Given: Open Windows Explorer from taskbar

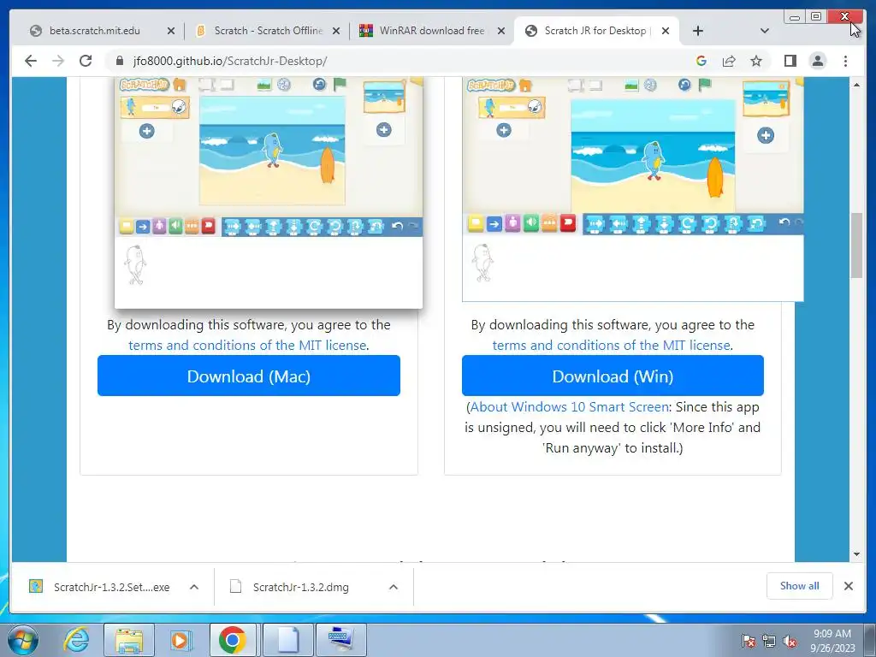Looking at the screenshot, I should (x=130, y=640).
